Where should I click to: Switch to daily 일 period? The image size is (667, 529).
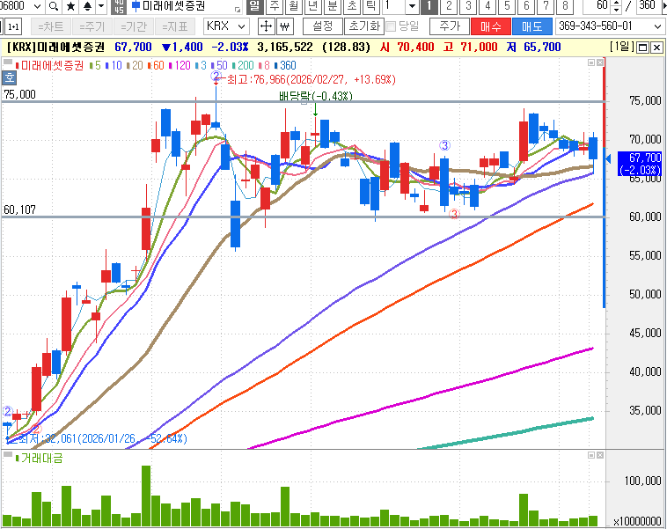[254, 6]
